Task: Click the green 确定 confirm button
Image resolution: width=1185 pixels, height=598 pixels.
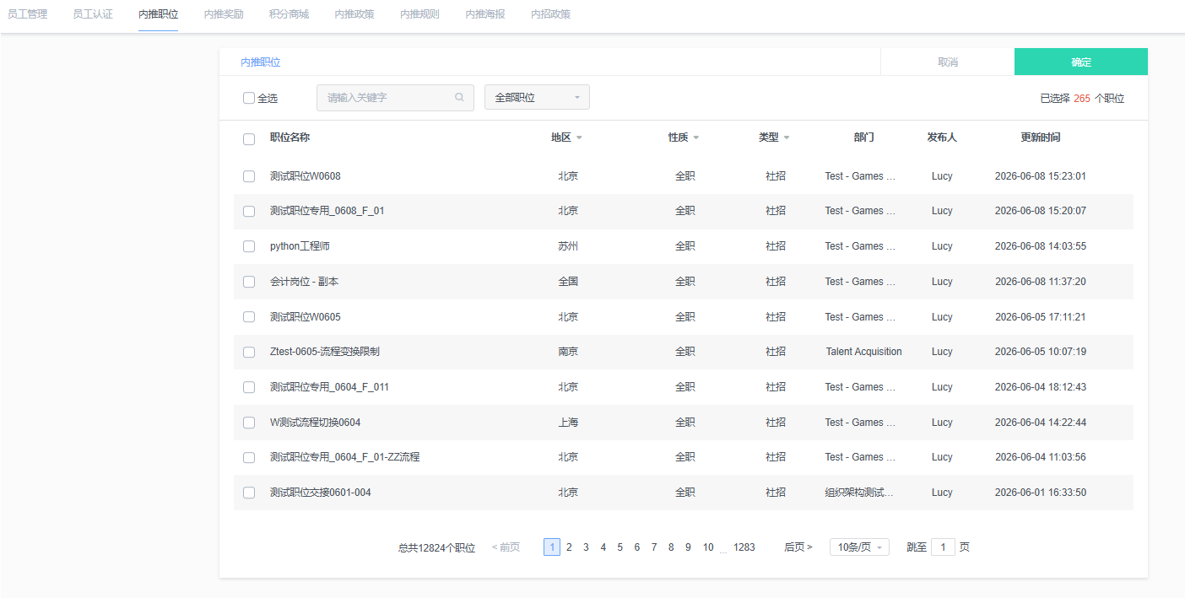Action: point(1081,62)
